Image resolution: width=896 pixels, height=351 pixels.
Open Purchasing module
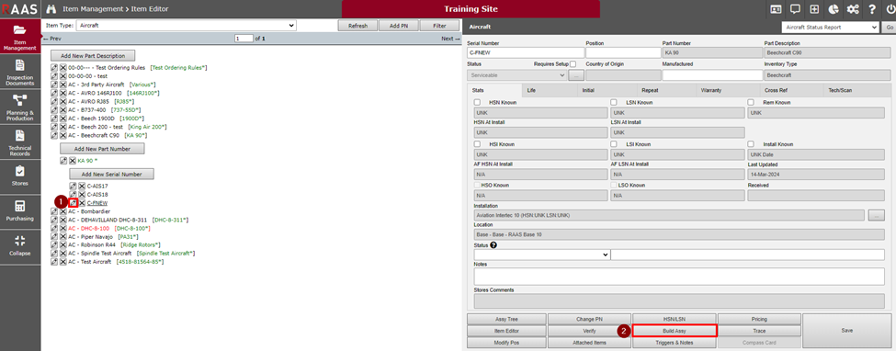pyautogui.click(x=20, y=211)
